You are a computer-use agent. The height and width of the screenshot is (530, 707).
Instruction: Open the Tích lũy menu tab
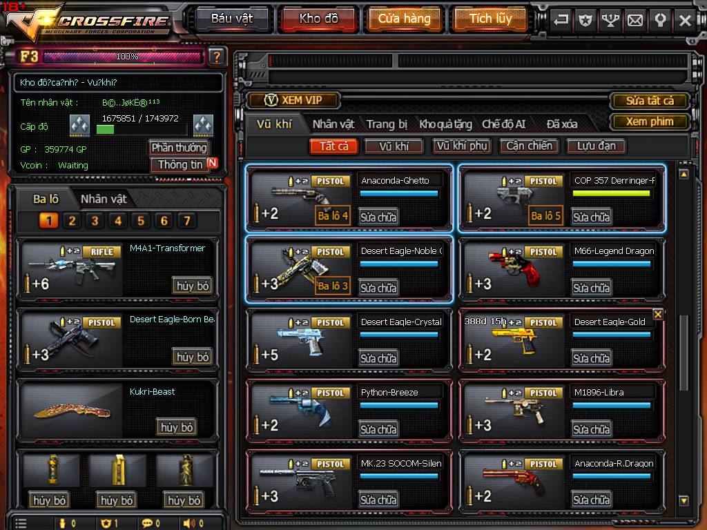pyautogui.click(x=491, y=19)
